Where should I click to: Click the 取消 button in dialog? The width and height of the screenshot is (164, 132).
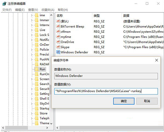(x=147, y=101)
